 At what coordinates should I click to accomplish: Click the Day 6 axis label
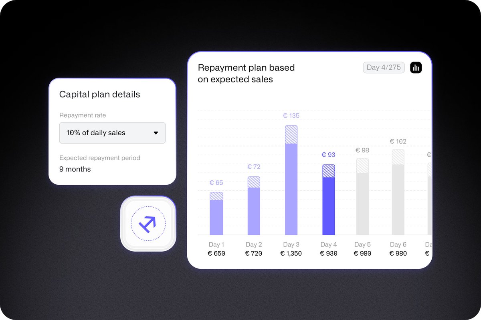398,244
